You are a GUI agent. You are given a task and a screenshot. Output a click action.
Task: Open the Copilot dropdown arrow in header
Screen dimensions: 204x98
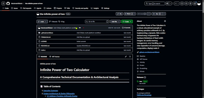(x=170, y=4)
